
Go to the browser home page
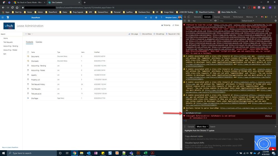(x=17, y=7)
